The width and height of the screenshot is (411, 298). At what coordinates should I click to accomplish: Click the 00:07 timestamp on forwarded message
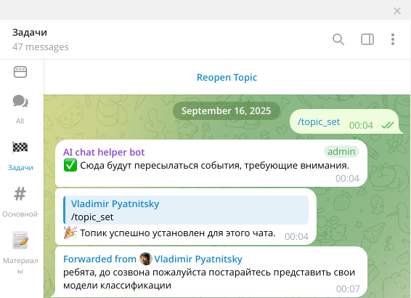348,289
